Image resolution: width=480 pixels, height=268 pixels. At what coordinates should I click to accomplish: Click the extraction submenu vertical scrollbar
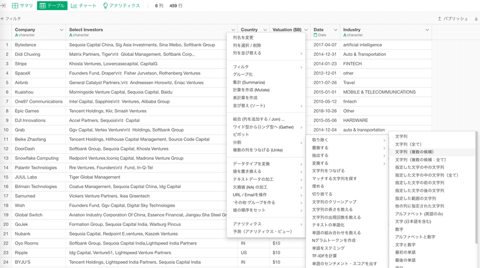[476, 187]
